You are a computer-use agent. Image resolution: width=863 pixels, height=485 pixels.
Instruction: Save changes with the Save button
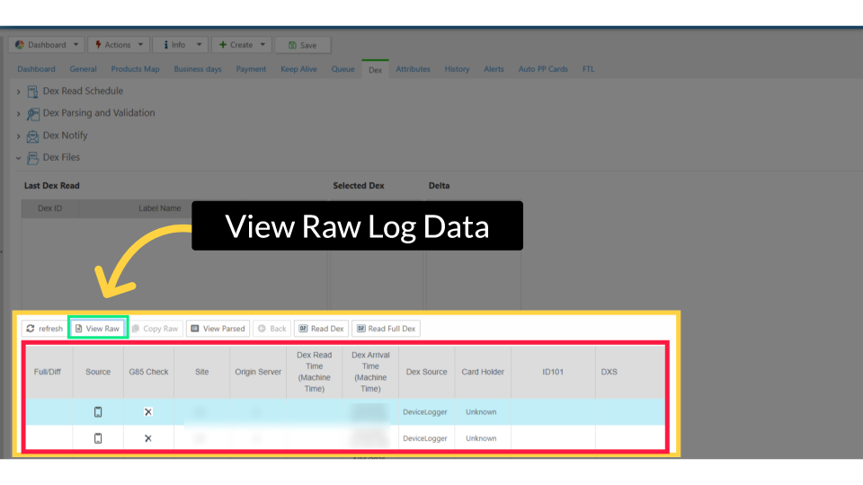[302, 45]
